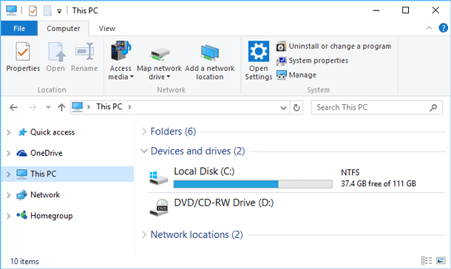Expand Homegroup in the navigation pane
451x269 pixels.
click(9, 216)
